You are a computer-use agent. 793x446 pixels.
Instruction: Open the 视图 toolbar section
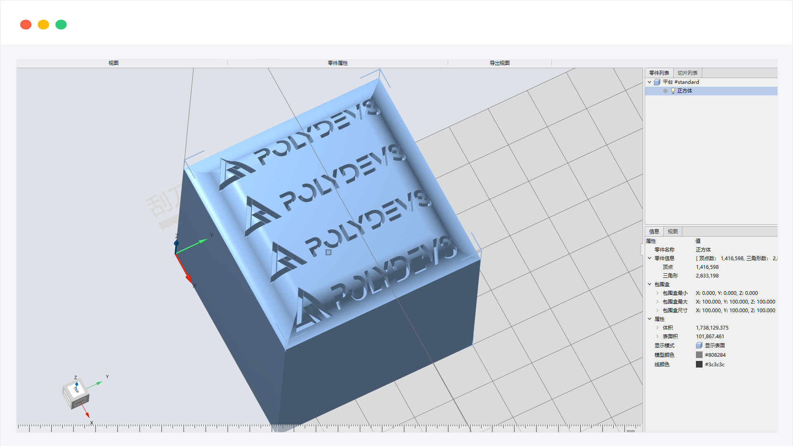114,63
